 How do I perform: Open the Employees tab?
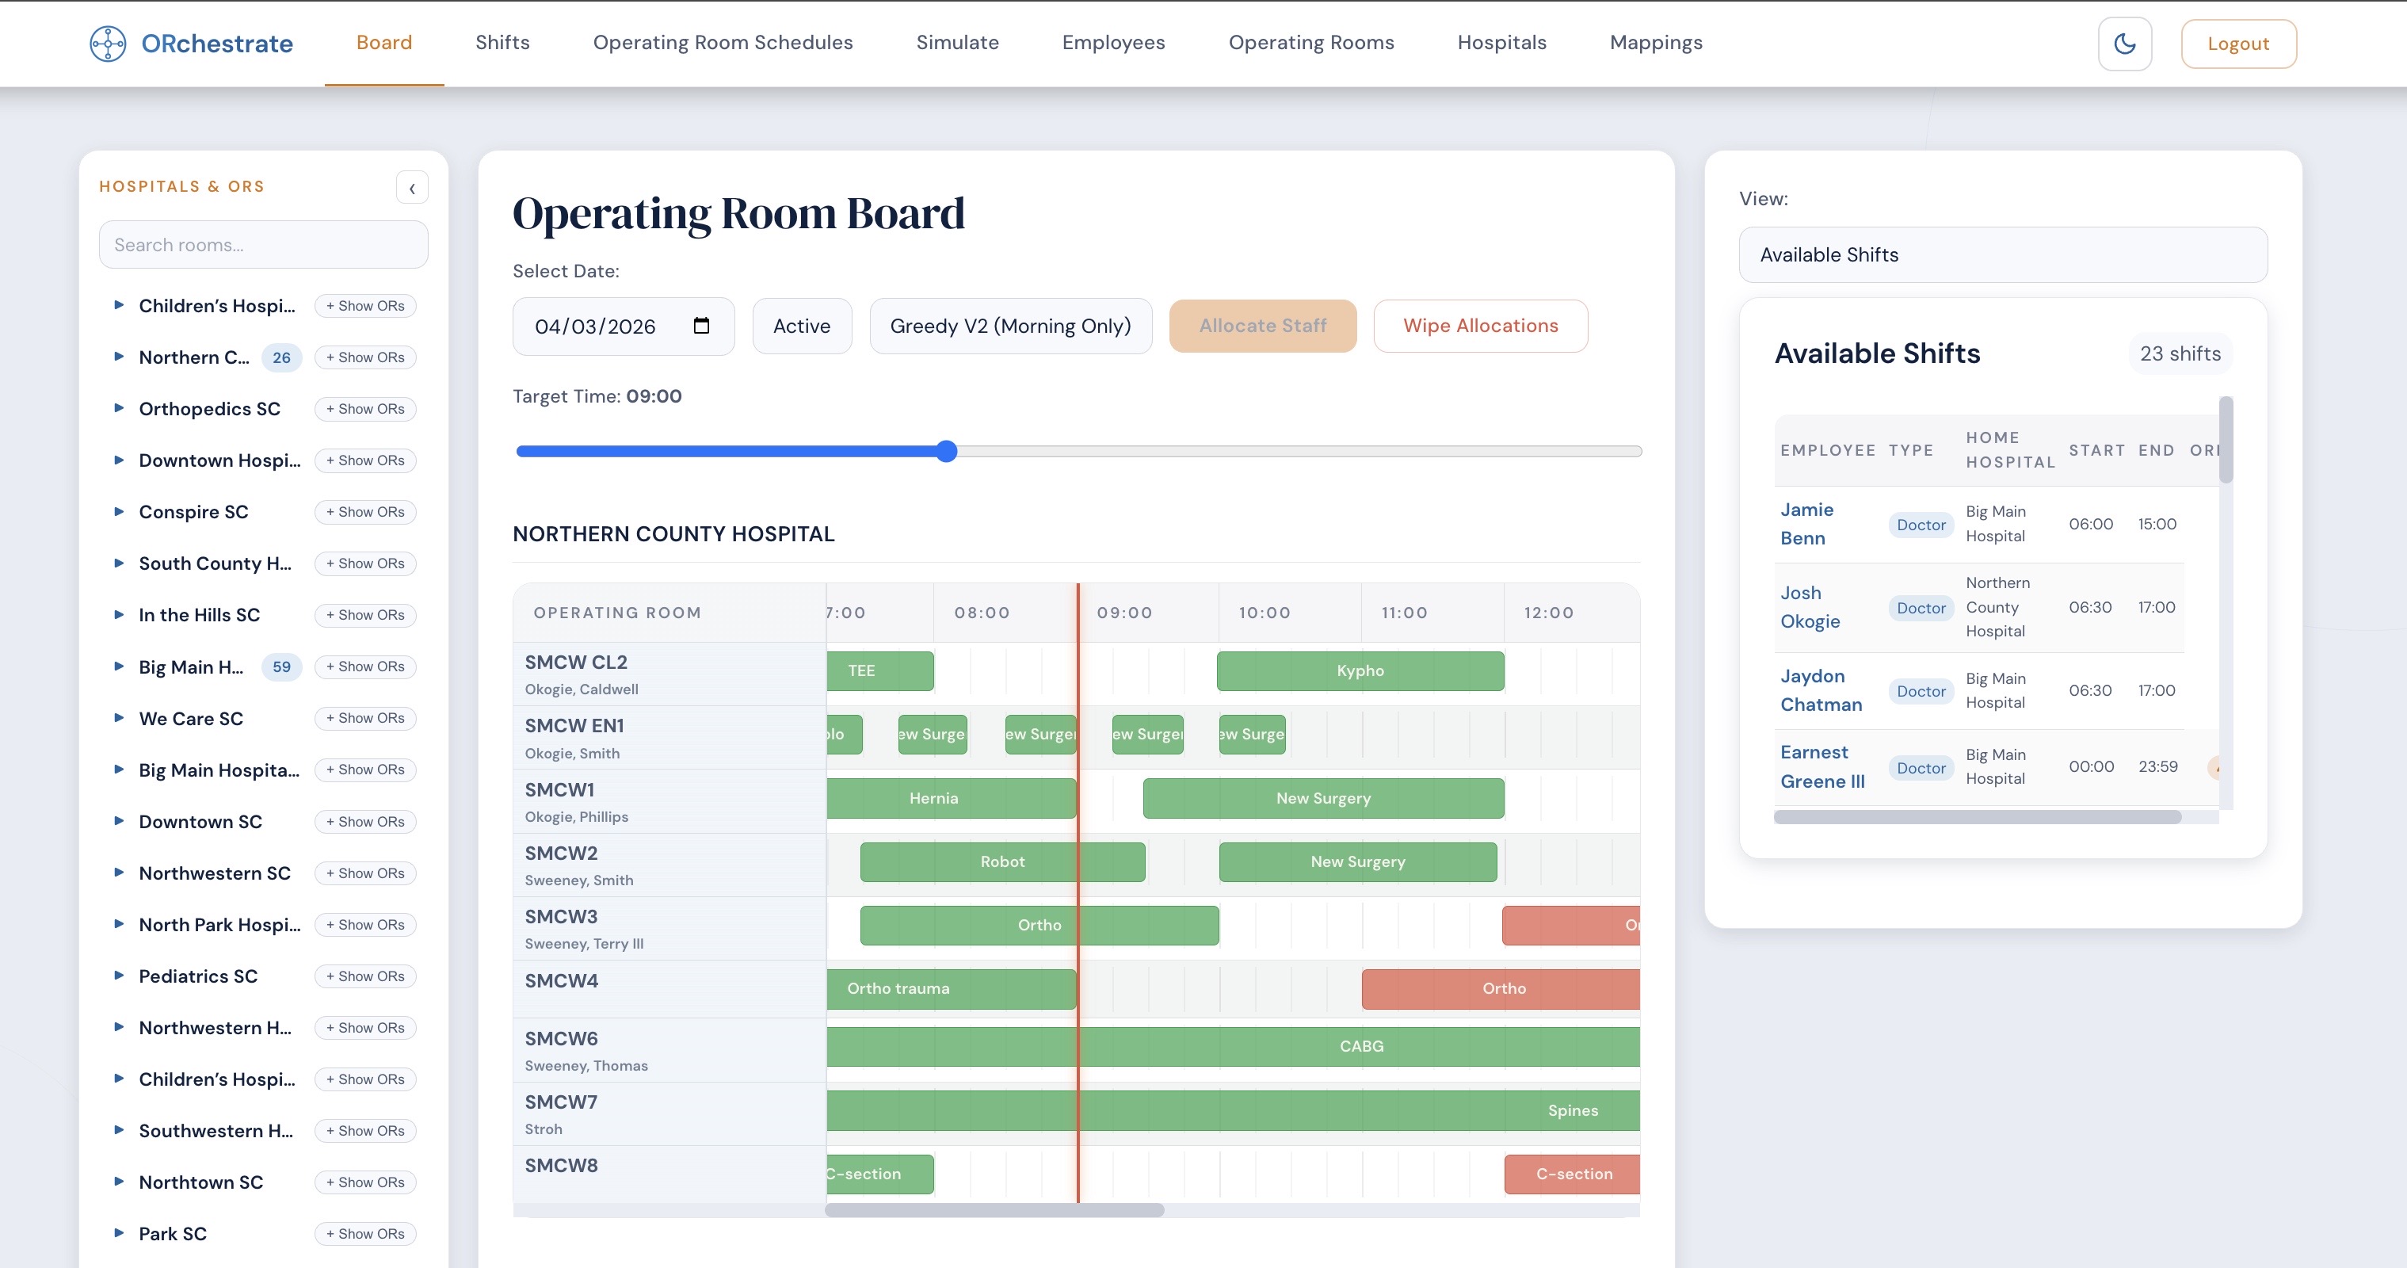(x=1113, y=42)
